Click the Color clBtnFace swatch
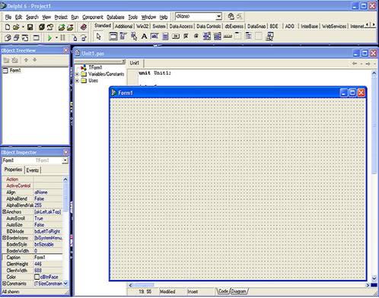This screenshot has height=298, width=379. 37,277
